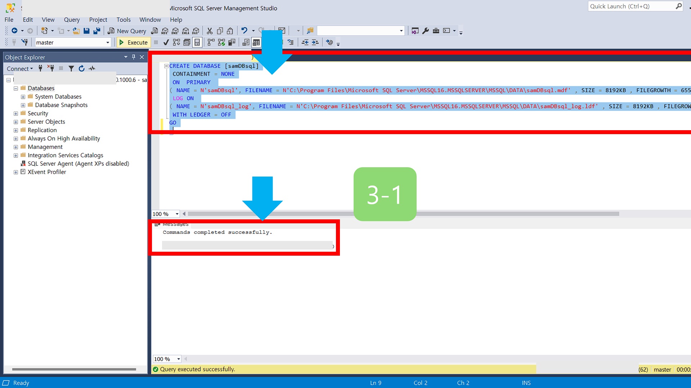Select SQL Server Agent node
The height and width of the screenshot is (388, 691).
tap(78, 164)
